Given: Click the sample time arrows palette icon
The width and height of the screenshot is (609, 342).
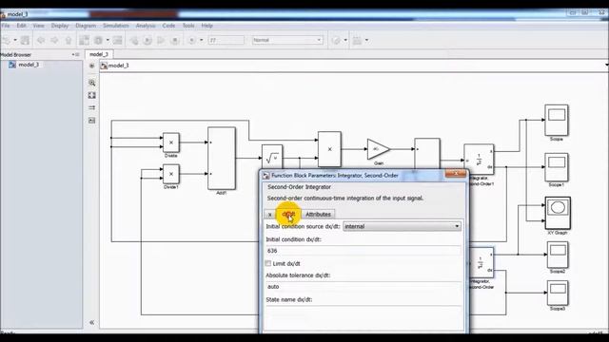Looking at the screenshot, I should coord(91,107).
